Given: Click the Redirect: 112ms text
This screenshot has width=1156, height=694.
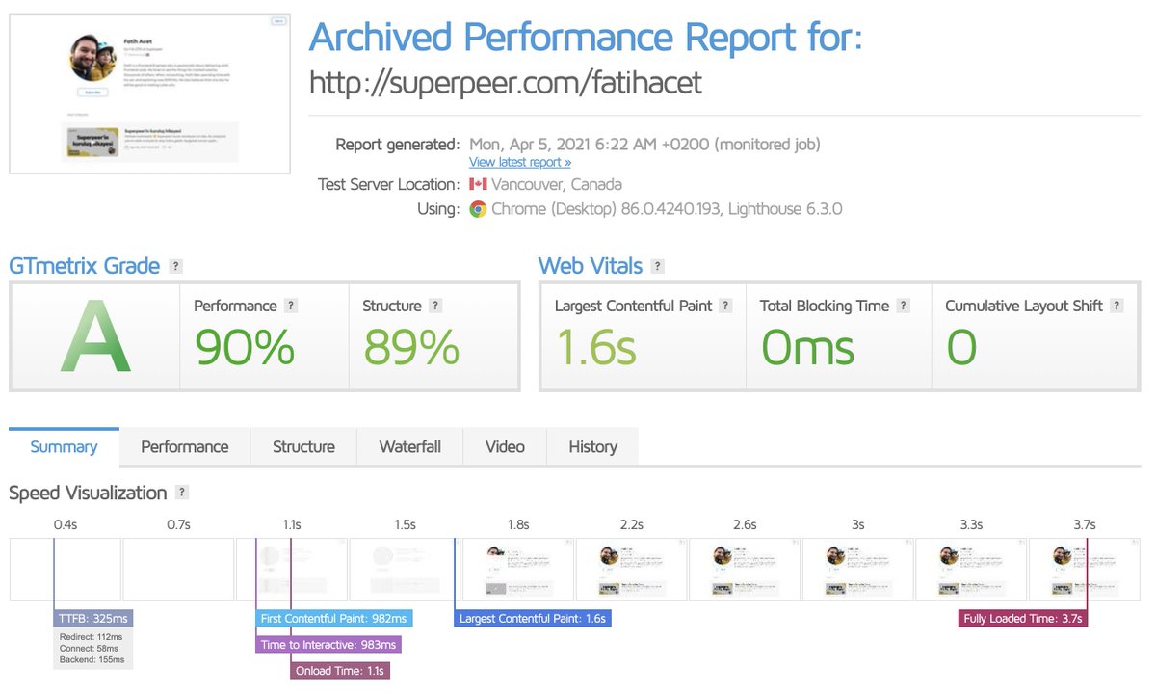Looking at the screenshot, I should (91, 636).
